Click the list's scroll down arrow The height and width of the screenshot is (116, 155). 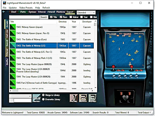95,88
